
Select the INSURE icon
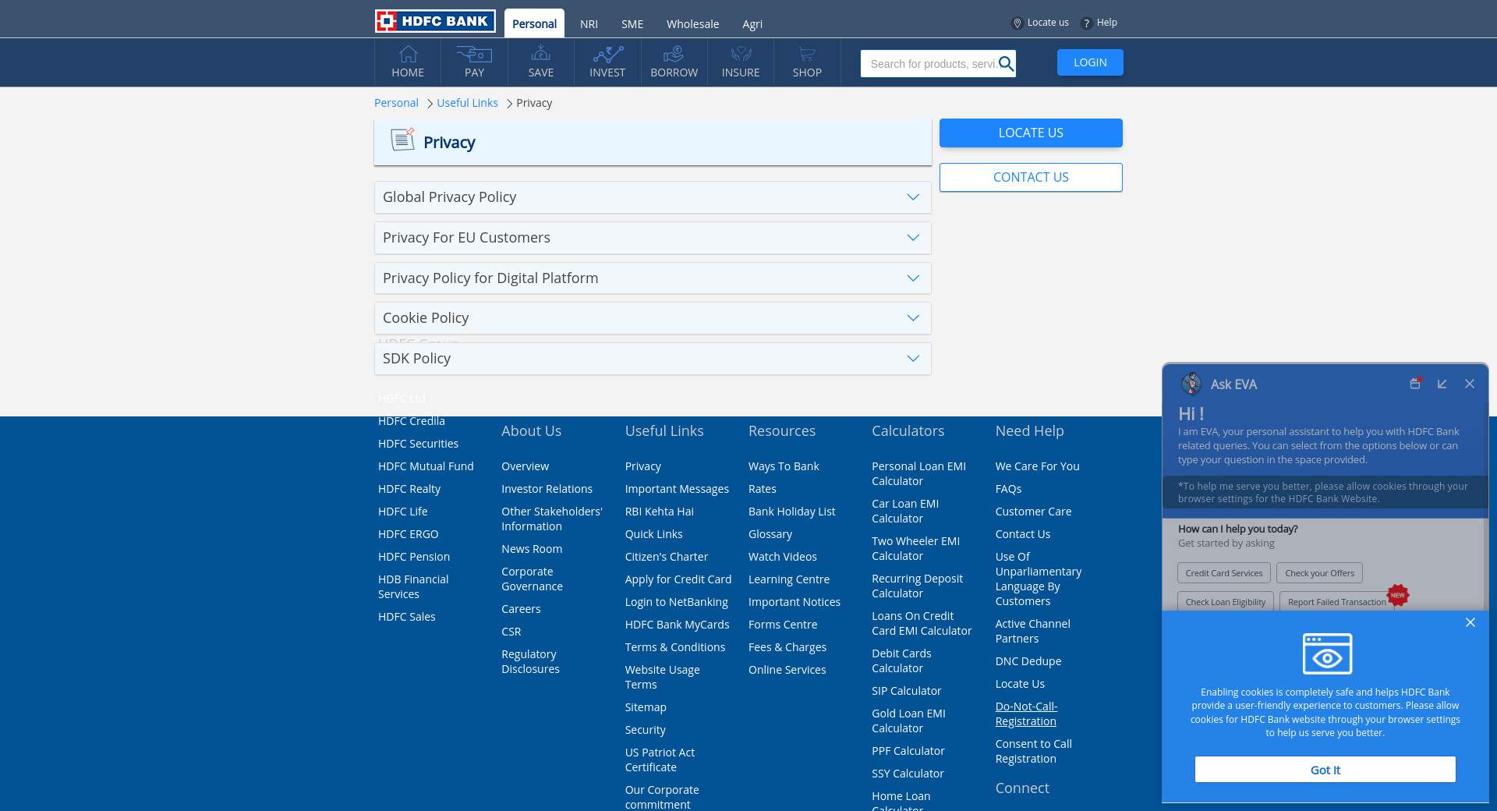click(741, 55)
